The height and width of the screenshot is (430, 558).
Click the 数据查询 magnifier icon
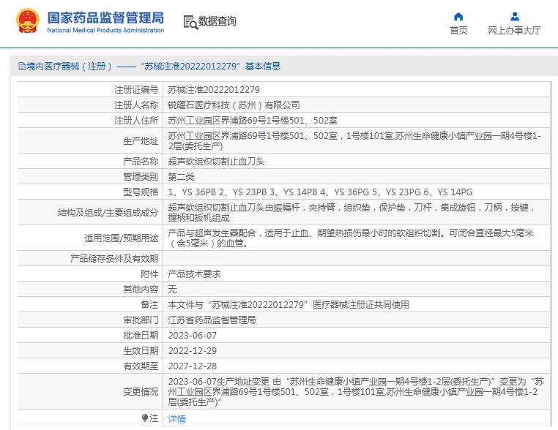[x=190, y=22]
